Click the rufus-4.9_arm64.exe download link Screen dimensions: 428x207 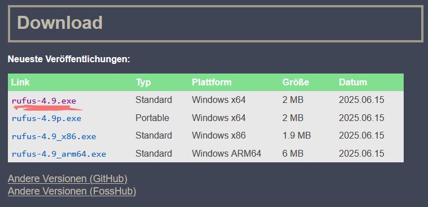click(x=59, y=154)
